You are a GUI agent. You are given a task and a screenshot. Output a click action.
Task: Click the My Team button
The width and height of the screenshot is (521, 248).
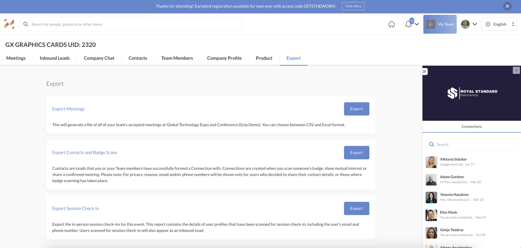coord(440,24)
